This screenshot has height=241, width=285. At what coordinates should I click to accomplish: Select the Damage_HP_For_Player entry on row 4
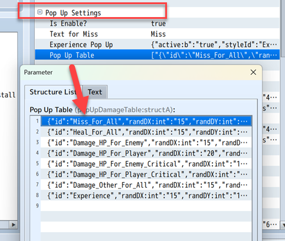(x=146, y=153)
